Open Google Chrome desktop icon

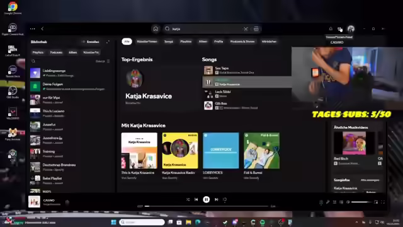tap(13, 8)
